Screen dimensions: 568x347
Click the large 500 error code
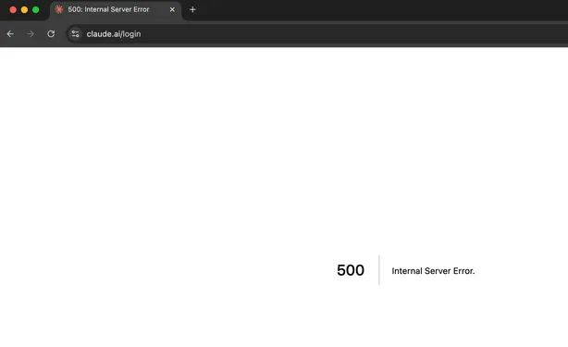(x=351, y=270)
